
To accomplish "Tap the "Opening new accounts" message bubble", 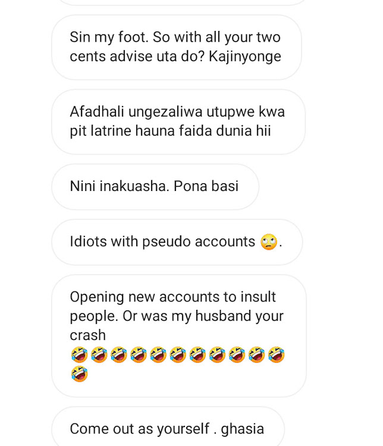I will (x=179, y=335).
